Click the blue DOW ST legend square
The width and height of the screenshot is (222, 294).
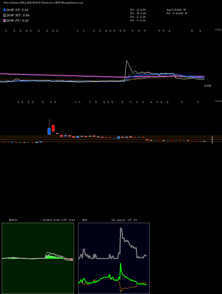tap(4, 10)
